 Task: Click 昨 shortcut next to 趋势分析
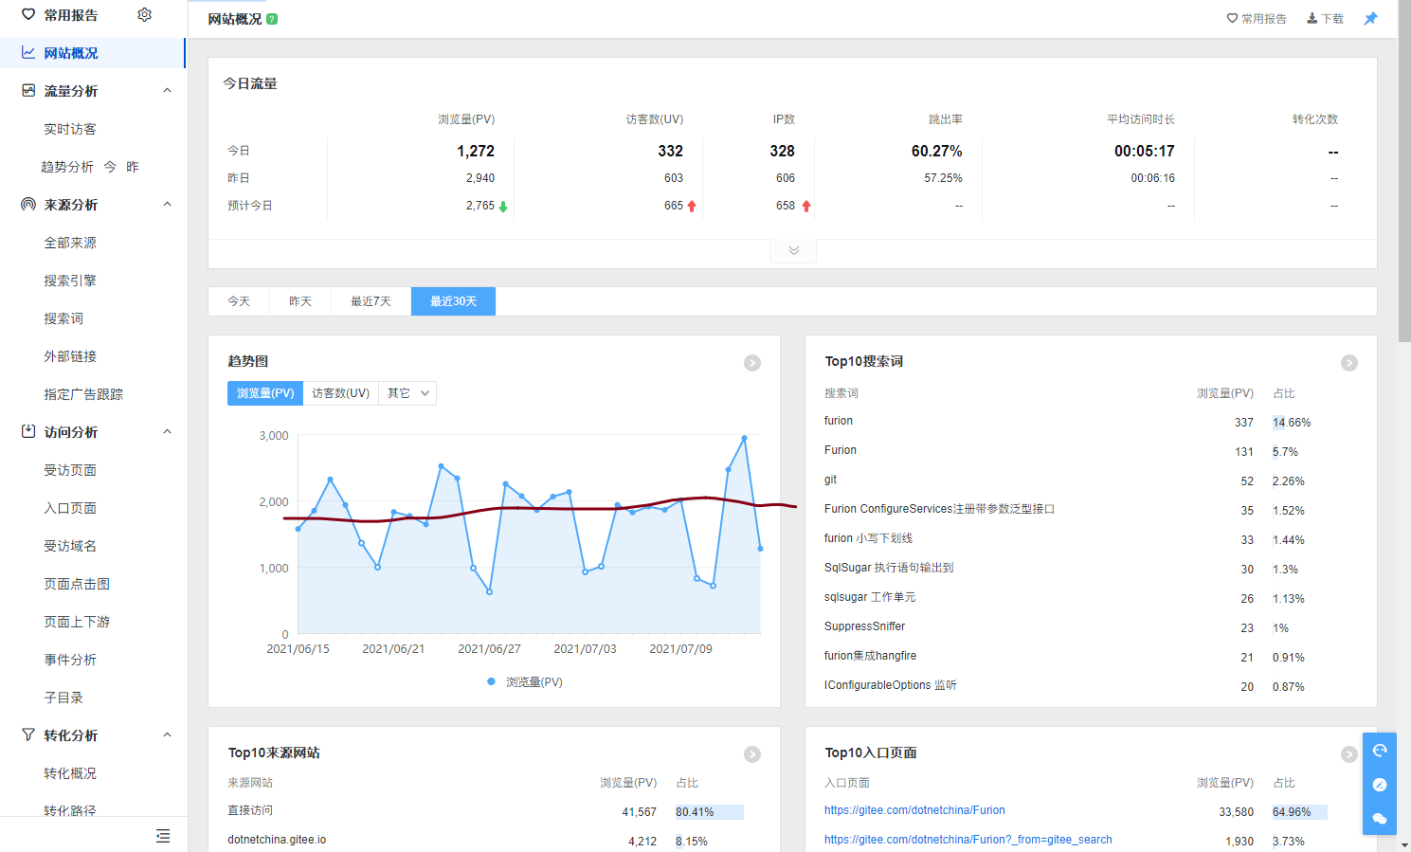coord(133,167)
